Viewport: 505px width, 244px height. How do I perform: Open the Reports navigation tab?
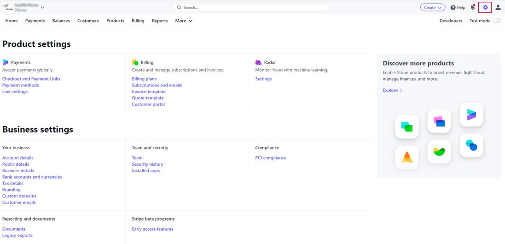(x=160, y=21)
